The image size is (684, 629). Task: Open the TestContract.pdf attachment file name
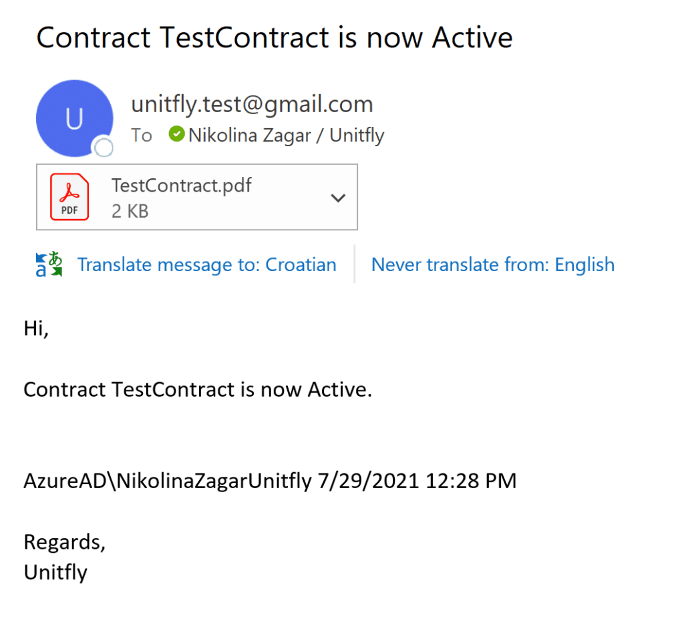(x=182, y=186)
